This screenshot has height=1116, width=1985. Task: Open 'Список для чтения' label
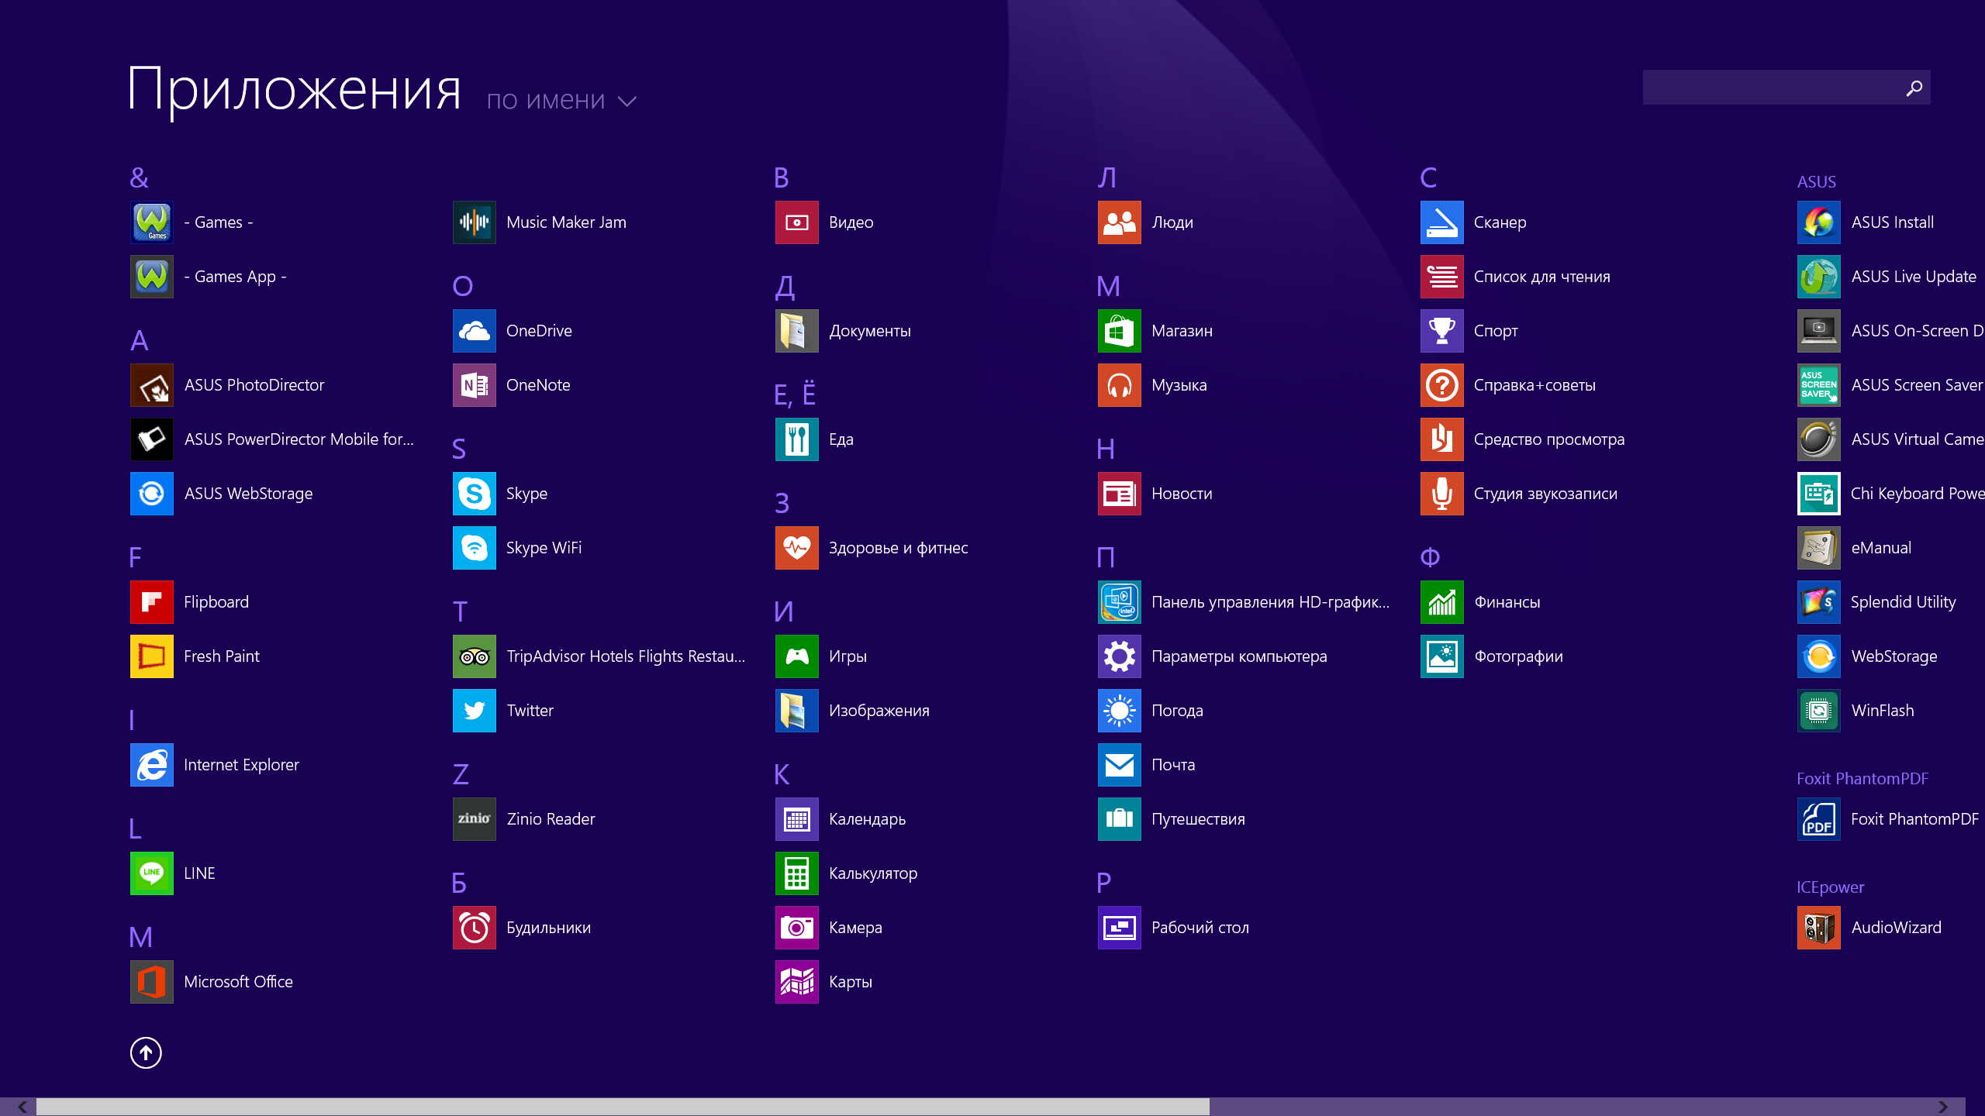1541,277
